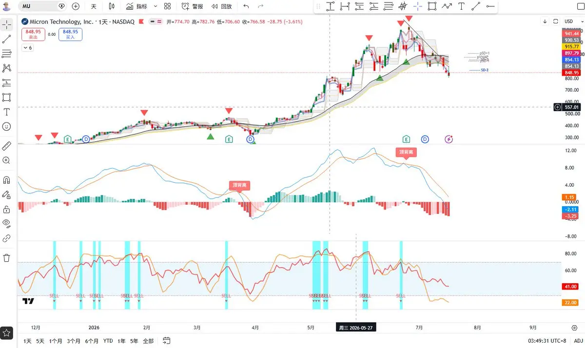Pick the zigzag Path tool in floating toolbar

click(447, 6)
